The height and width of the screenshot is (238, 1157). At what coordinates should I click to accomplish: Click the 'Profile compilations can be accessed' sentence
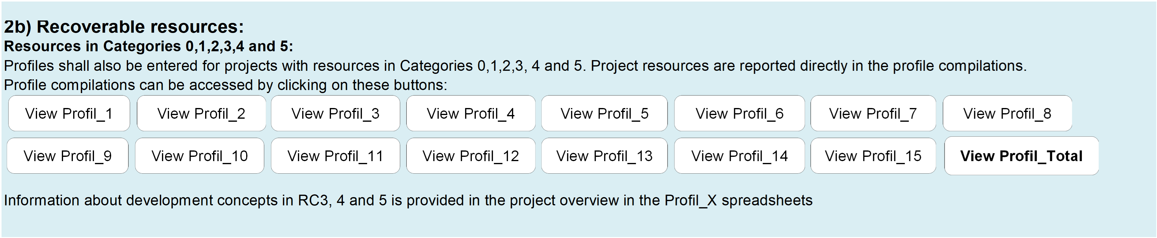point(225,85)
